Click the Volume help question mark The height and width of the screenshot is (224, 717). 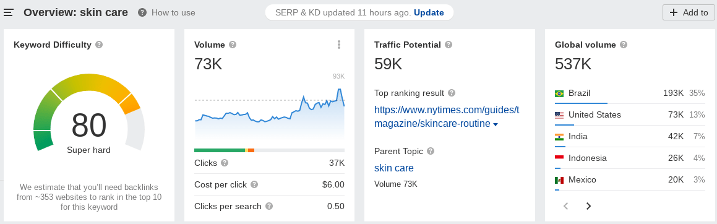coord(232,45)
